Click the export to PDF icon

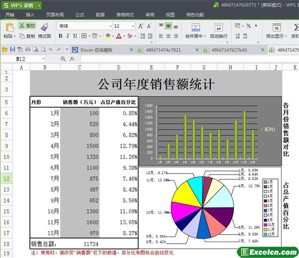20,50
